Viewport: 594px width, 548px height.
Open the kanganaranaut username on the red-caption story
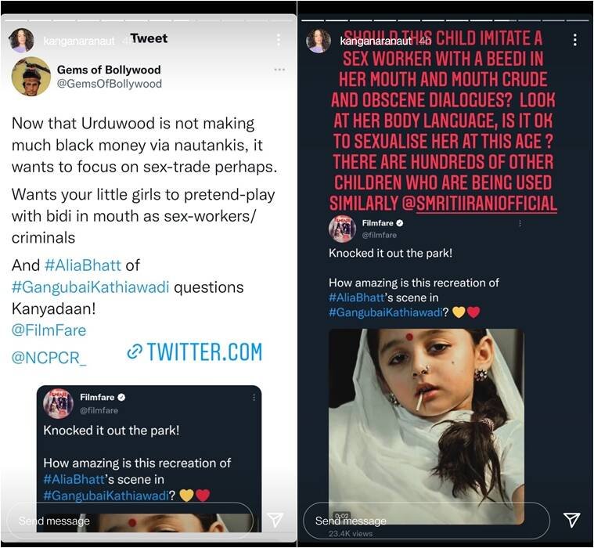370,40
